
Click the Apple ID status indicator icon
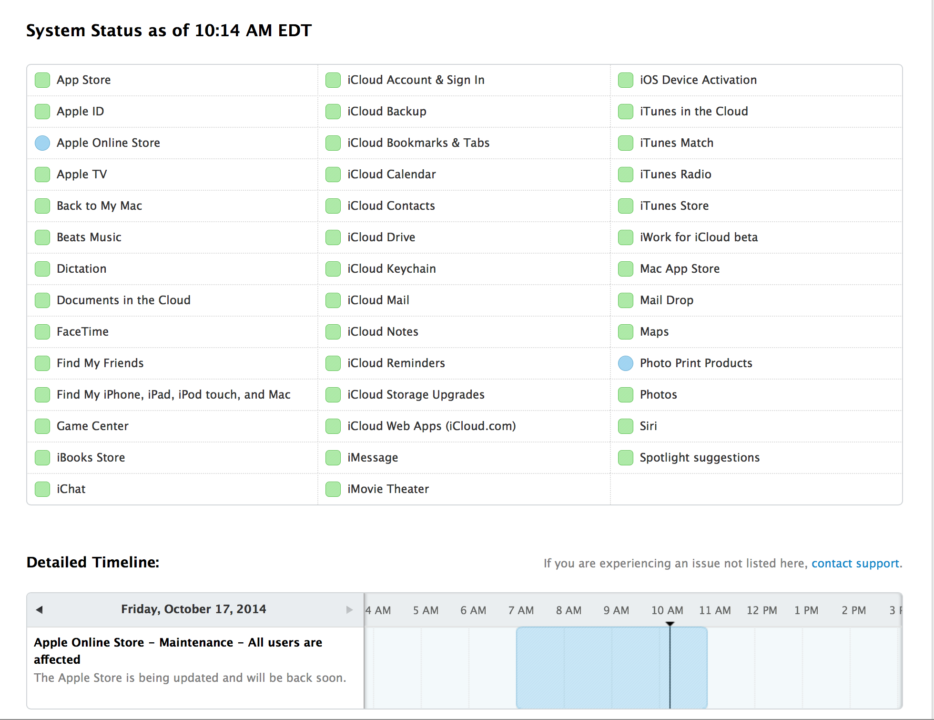(x=42, y=112)
